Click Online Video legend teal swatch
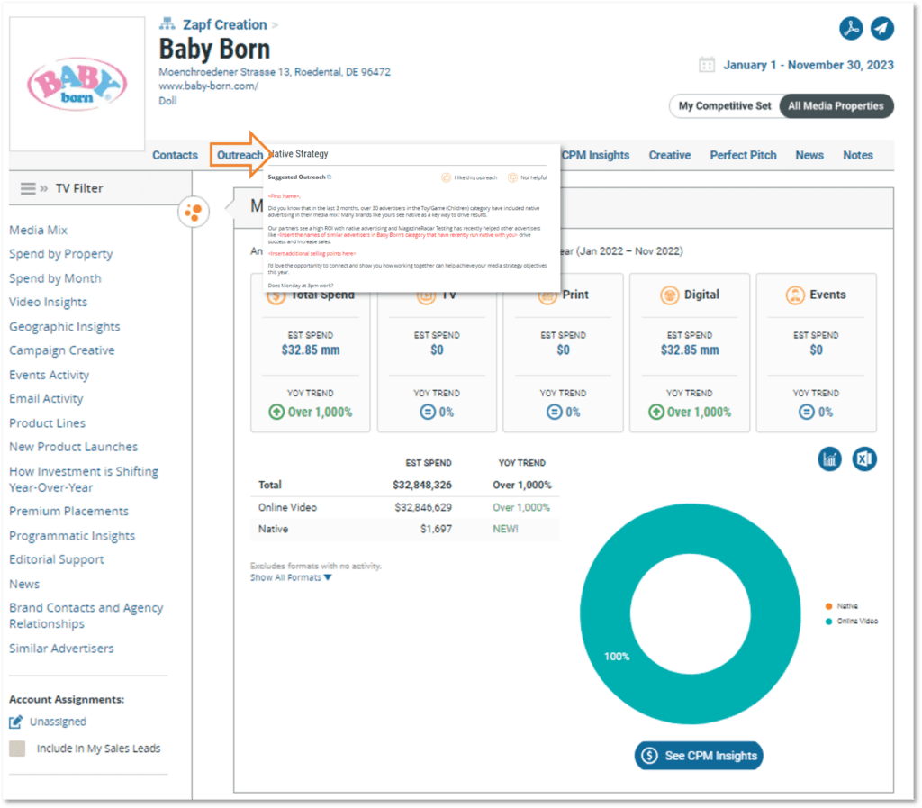Viewport: 922px width, 808px height. click(828, 622)
